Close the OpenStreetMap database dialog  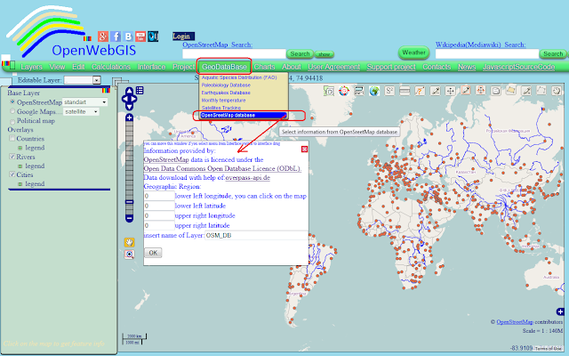304,149
